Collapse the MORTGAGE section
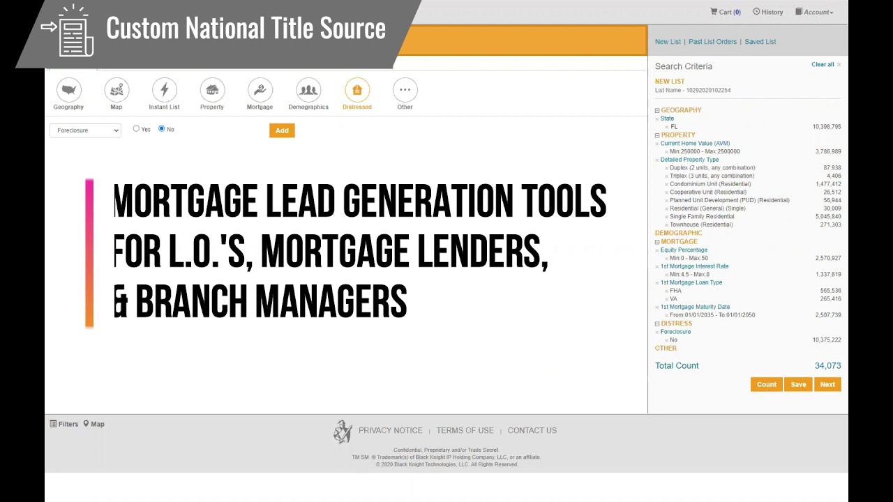893x502 pixels. pos(657,242)
